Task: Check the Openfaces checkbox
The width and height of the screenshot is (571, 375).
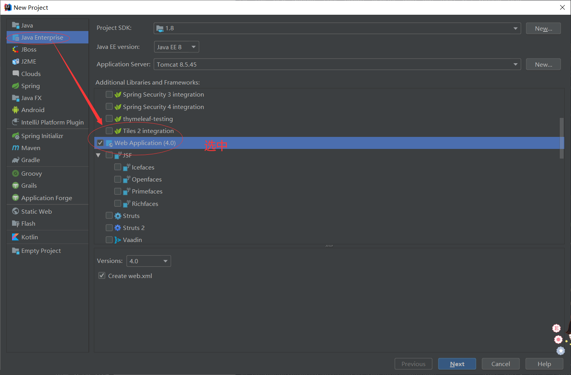Action: coord(118,179)
